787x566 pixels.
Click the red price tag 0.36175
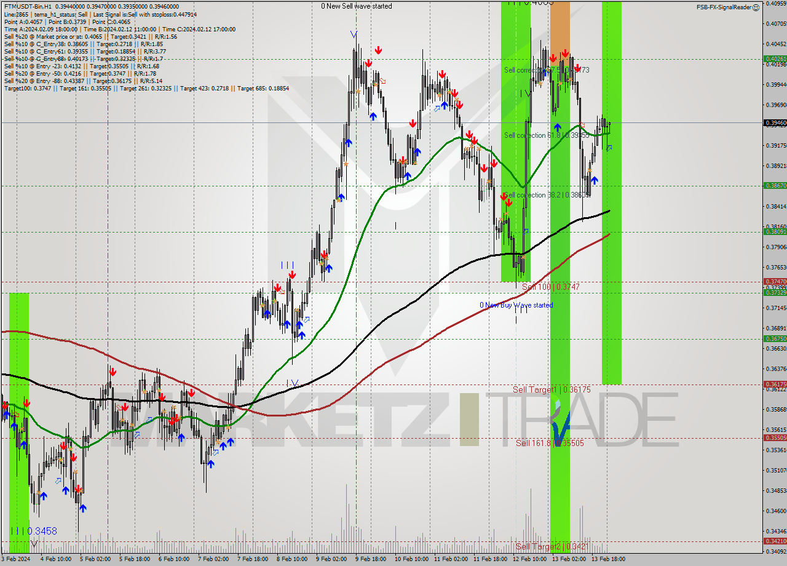click(775, 384)
